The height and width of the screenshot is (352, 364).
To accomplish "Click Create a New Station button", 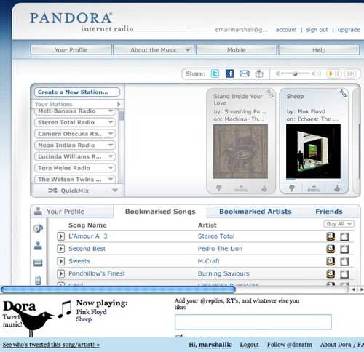I will pyautogui.click(x=77, y=92).
